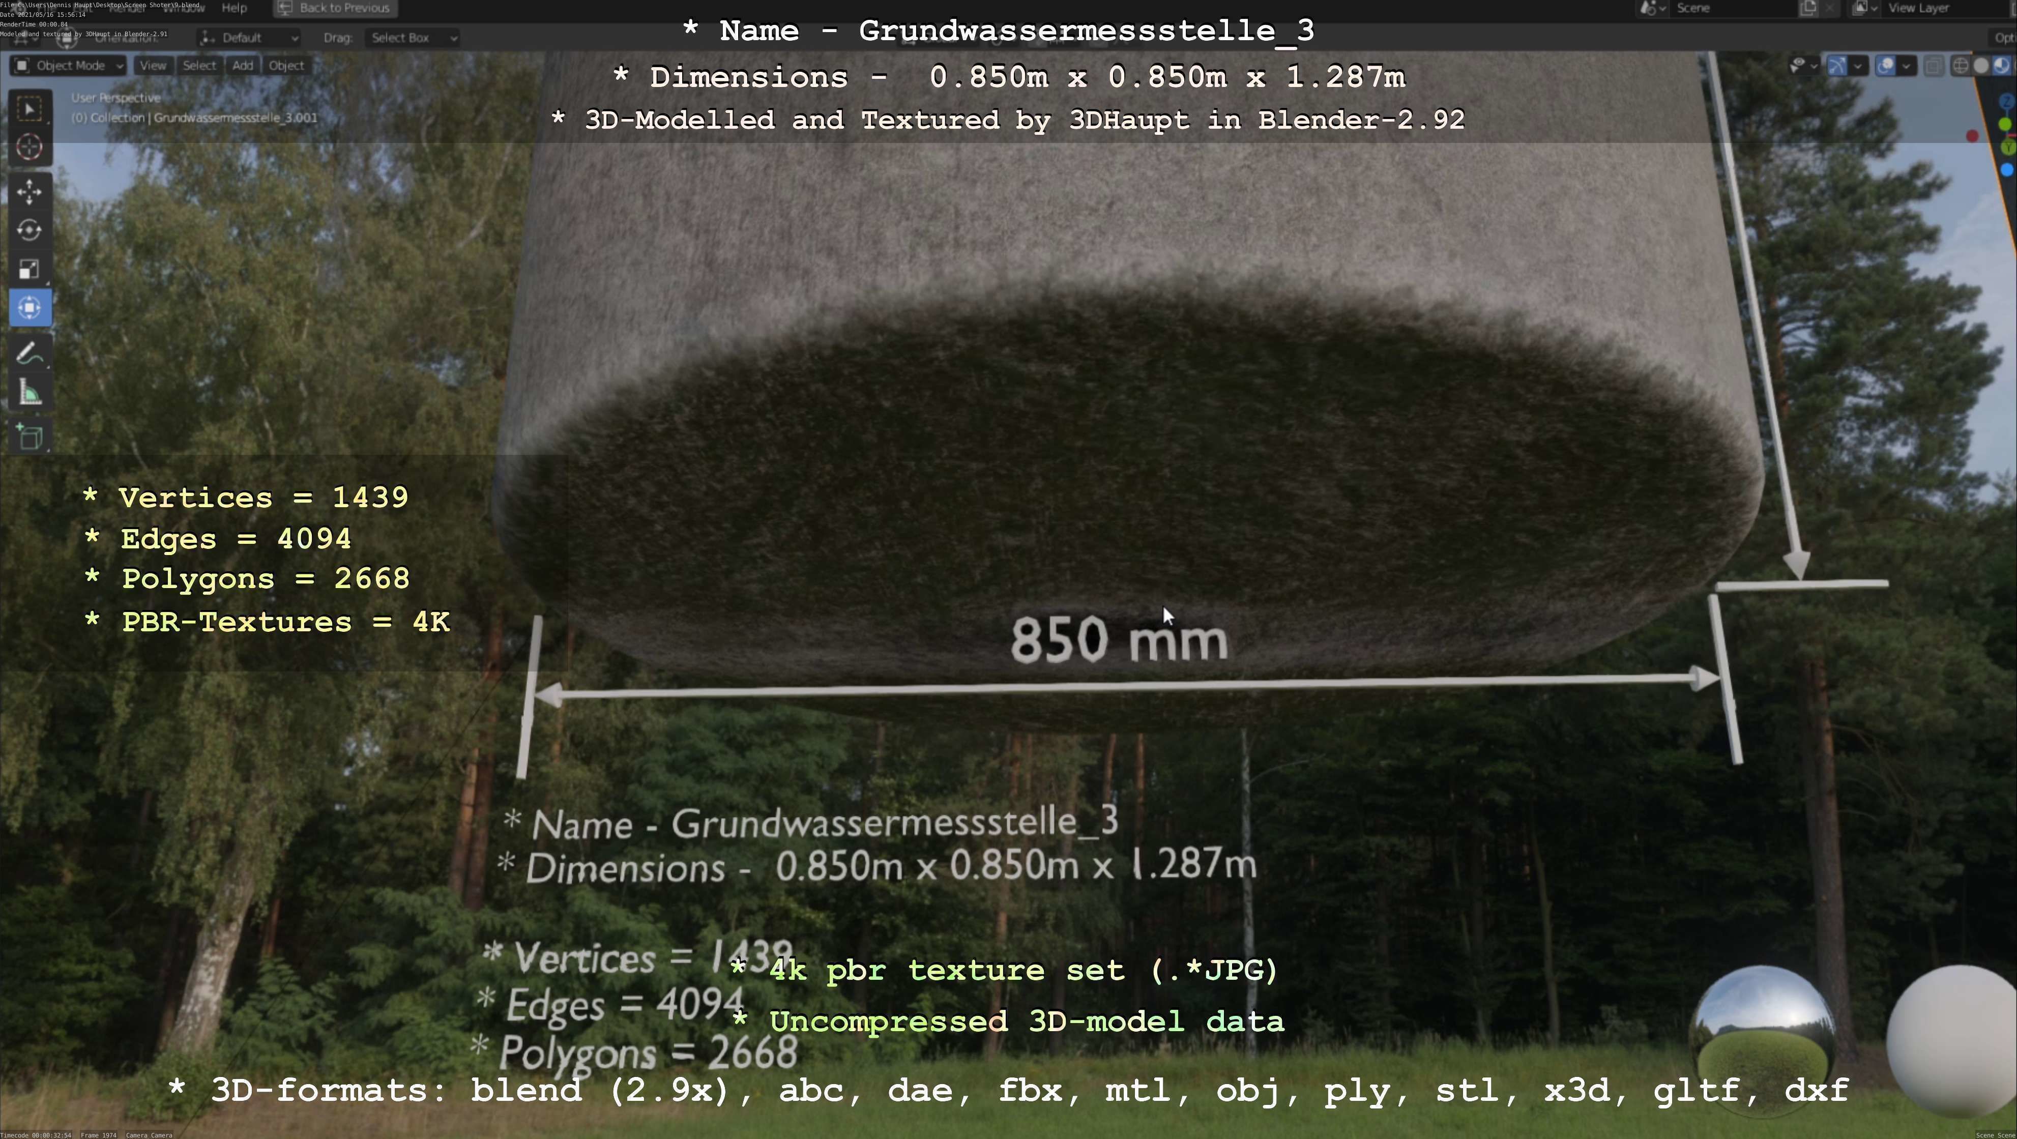Choose the Move tool
This screenshot has width=2017, height=1139.
point(30,192)
